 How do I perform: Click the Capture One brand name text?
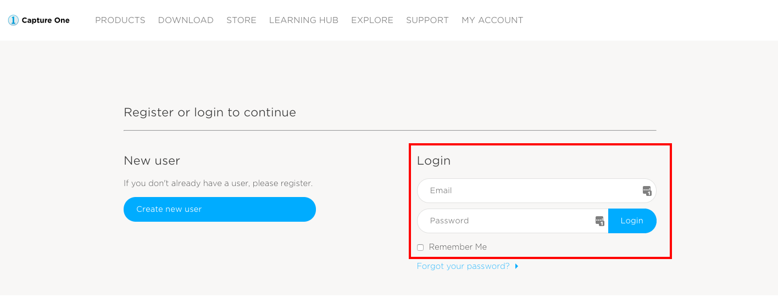(46, 20)
